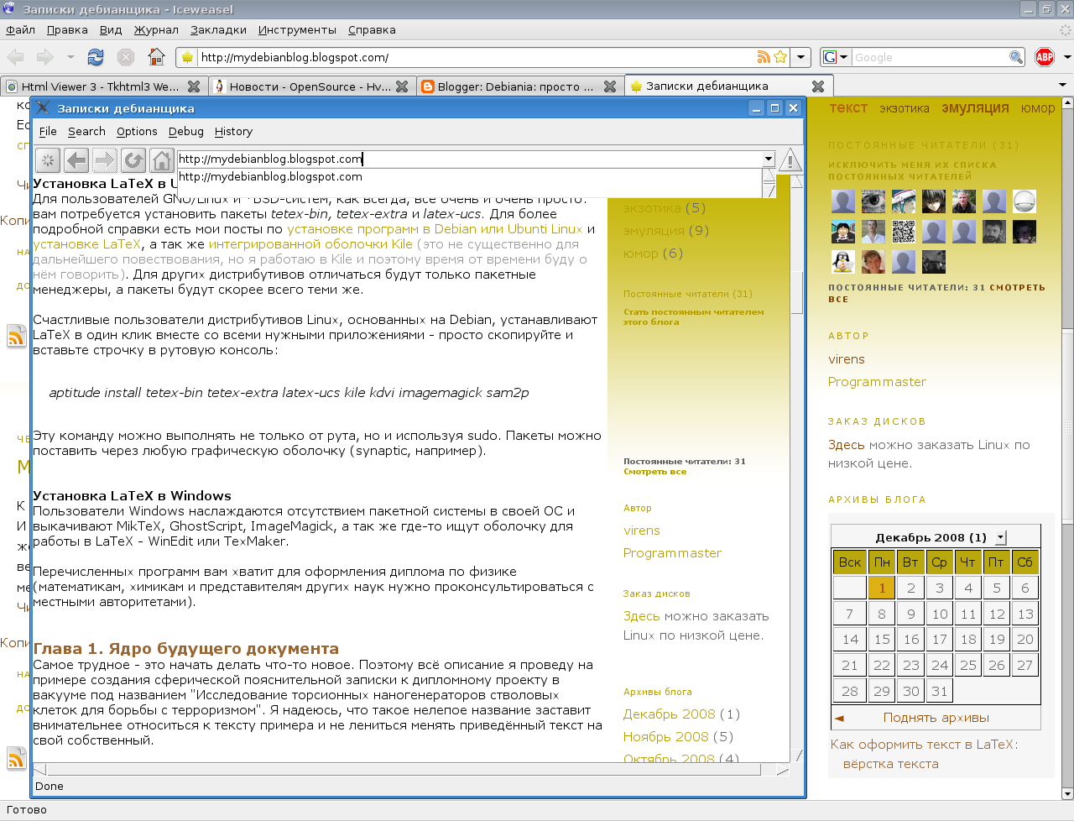The width and height of the screenshot is (1074, 821).
Task: Click the Iceweasel home icon
Action: click(156, 57)
